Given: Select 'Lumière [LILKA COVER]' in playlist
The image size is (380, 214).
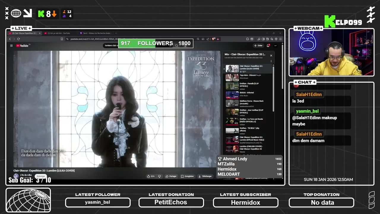Looking at the screenshot, I should tap(248, 69).
